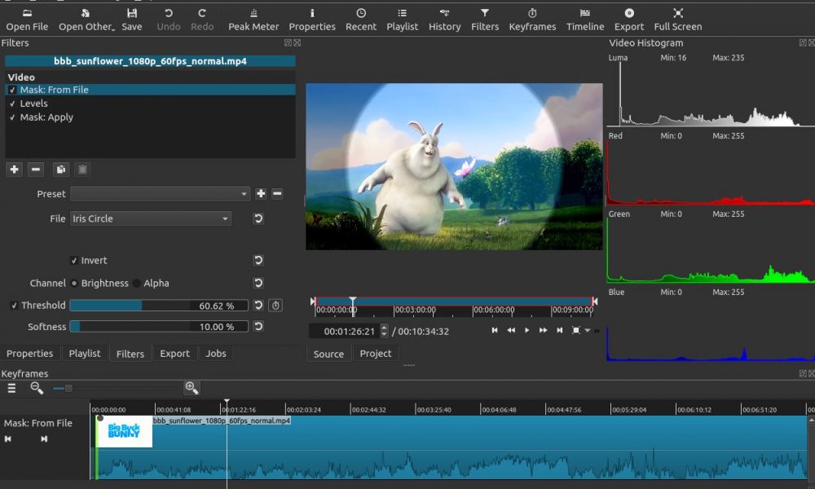Open the zoom options dropdown arrow in player
Viewport: 815px width, 489px height.
pyautogui.click(x=588, y=331)
